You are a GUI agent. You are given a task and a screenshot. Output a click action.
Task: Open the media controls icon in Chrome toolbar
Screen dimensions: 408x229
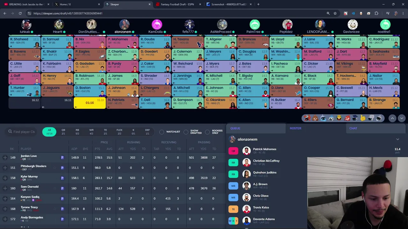point(388,13)
